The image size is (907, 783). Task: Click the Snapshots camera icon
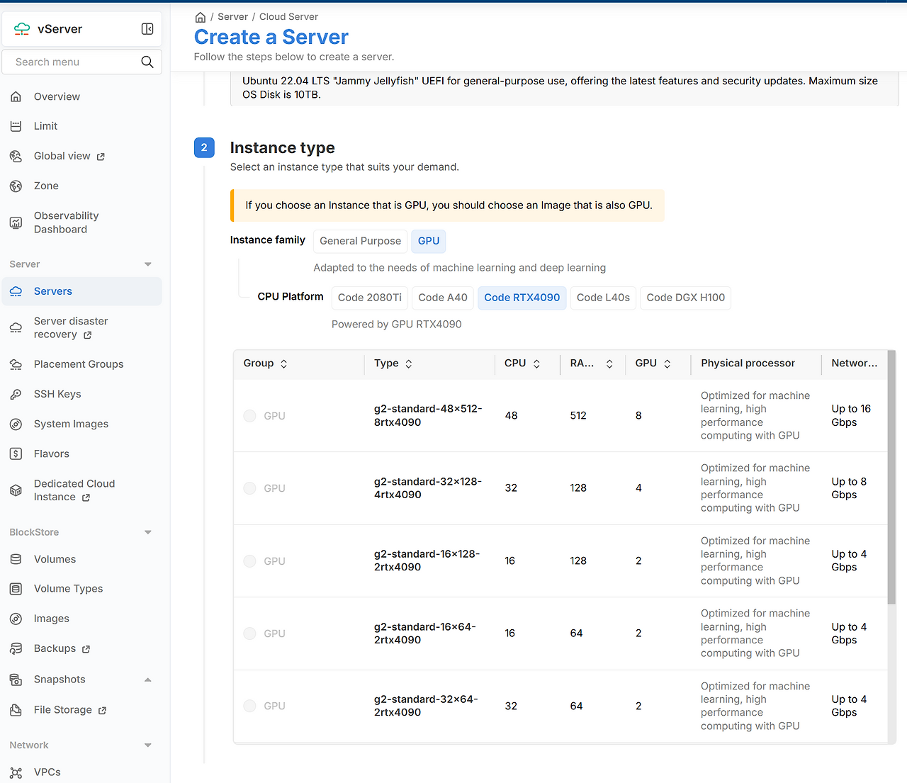pos(16,680)
